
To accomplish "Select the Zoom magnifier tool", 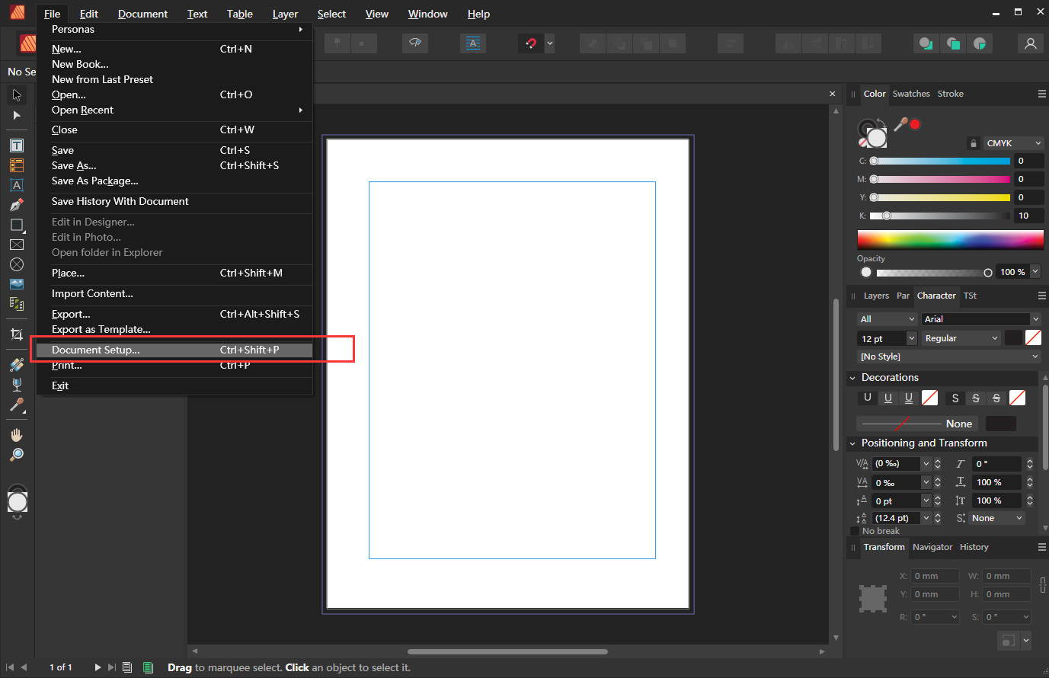I will tap(17, 455).
